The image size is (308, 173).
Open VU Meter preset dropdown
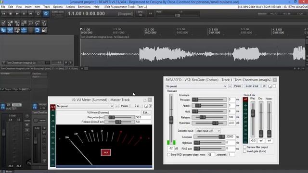coord(85,106)
